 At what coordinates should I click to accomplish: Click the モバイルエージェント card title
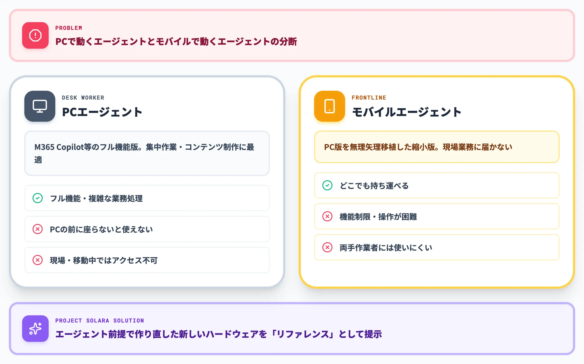(407, 112)
